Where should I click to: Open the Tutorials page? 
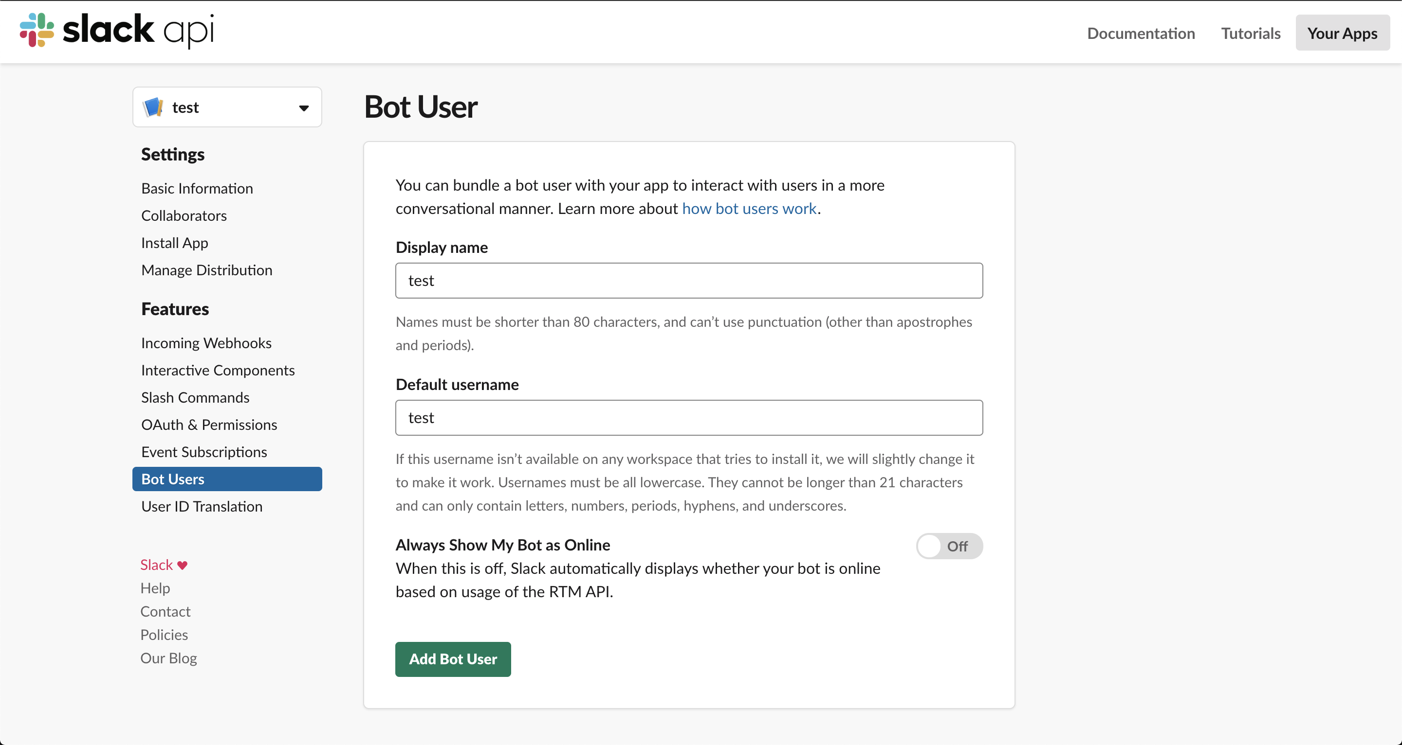point(1250,33)
